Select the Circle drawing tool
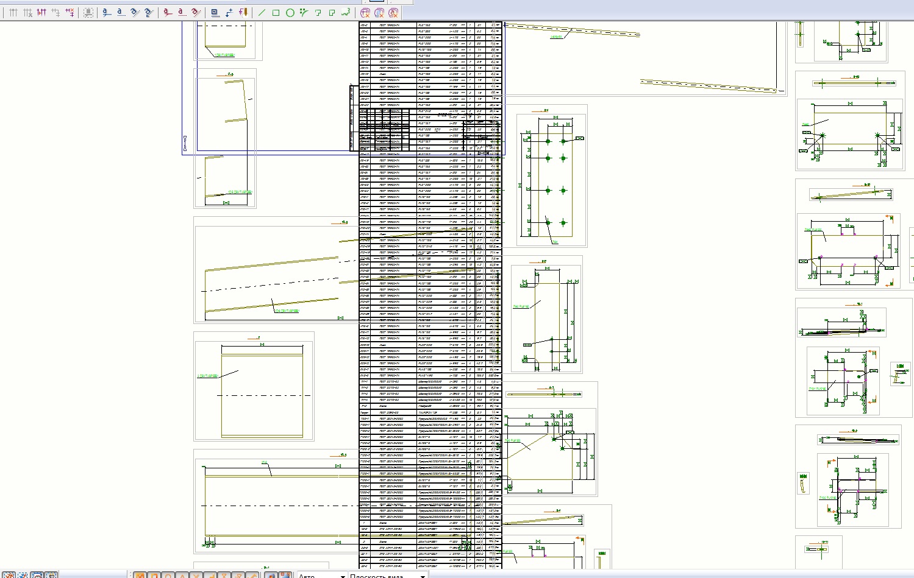Image resolution: width=914 pixels, height=578 pixels. tap(290, 12)
